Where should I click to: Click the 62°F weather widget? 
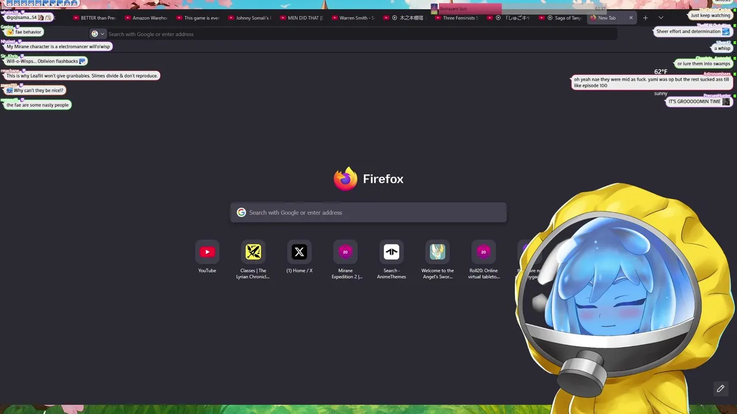coord(660,72)
